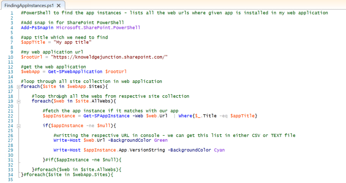
Task: Click the closing brace comment on line 31
Action: pos(83,160)
